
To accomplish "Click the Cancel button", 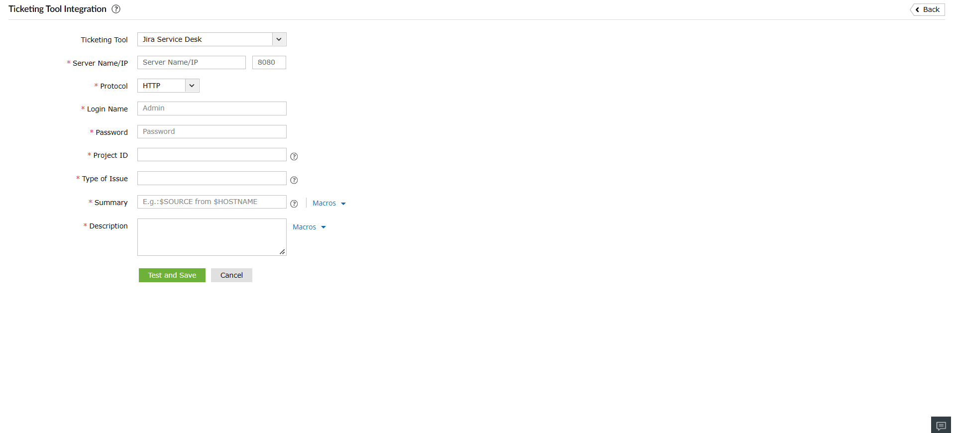I will click(x=231, y=275).
